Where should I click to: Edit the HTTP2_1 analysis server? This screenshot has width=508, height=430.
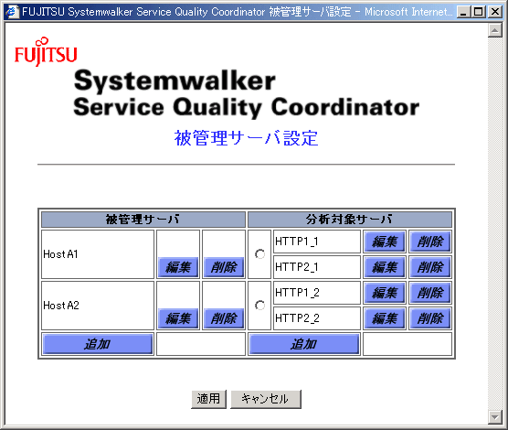coord(385,267)
